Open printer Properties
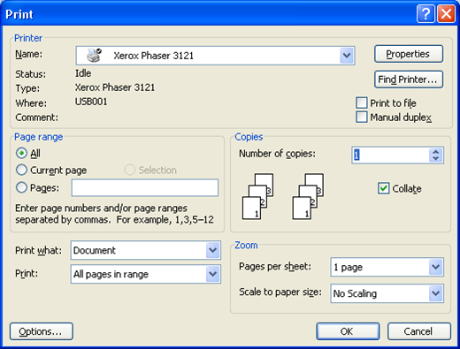 [x=409, y=54]
